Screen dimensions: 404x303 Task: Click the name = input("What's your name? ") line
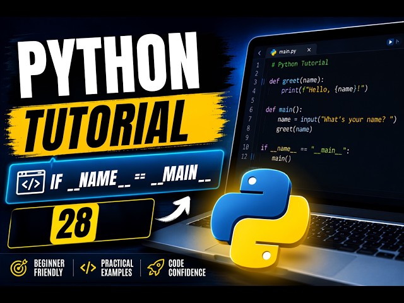(337, 119)
